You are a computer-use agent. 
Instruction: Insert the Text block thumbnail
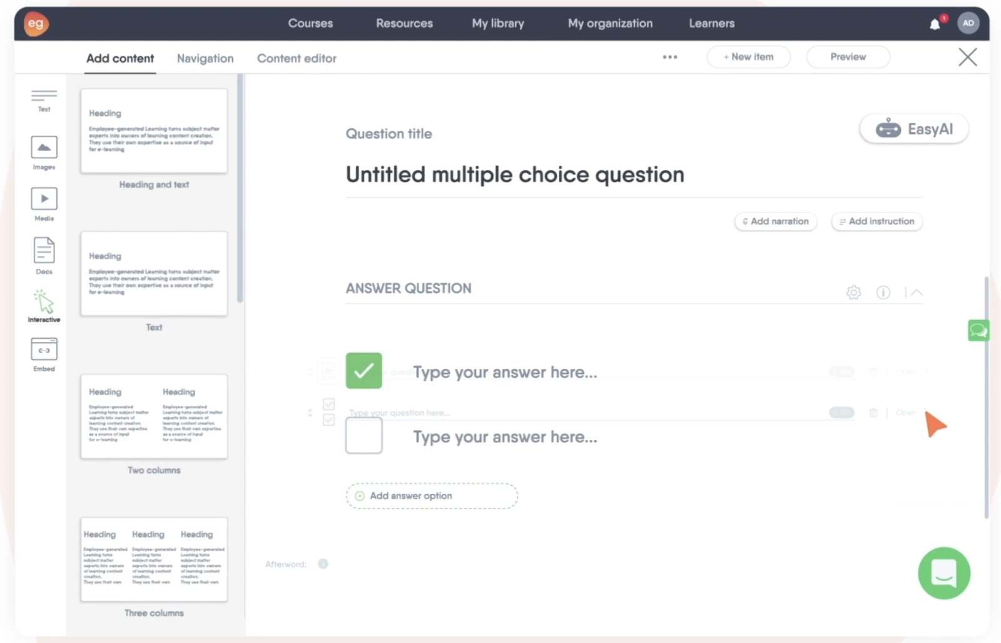(154, 274)
